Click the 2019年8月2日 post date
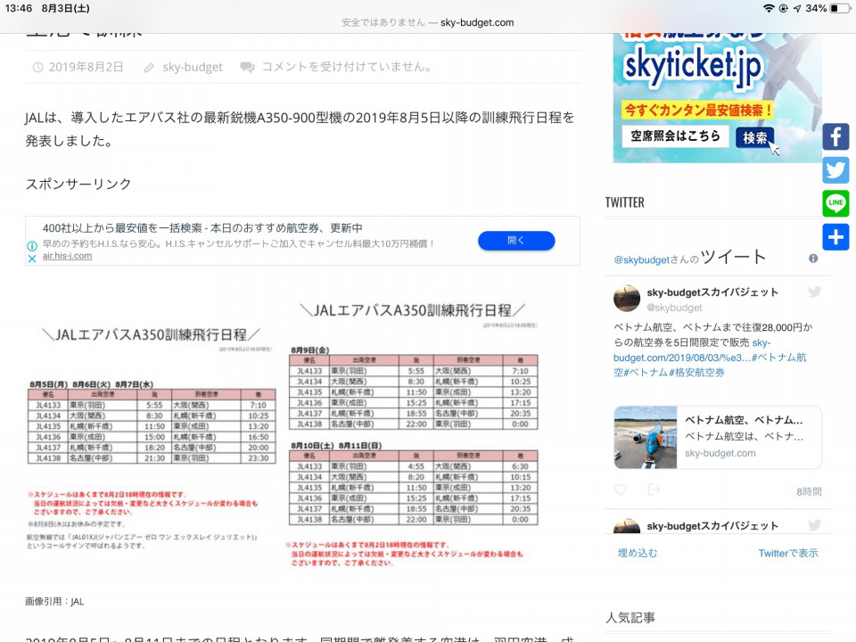Image resolution: width=856 pixels, height=642 pixels. (x=86, y=67)
